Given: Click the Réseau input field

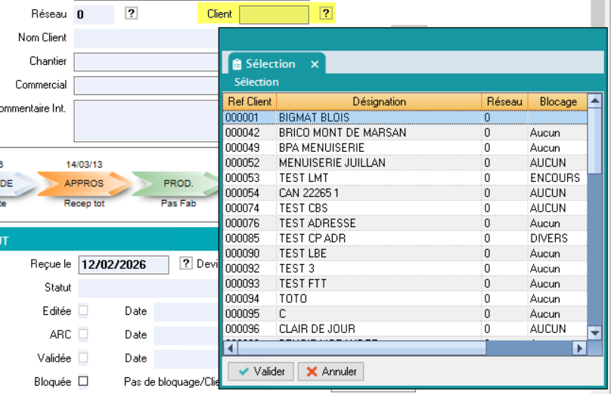Looking at the screenshot, I should pyautogui.click(x=94, y=15).
